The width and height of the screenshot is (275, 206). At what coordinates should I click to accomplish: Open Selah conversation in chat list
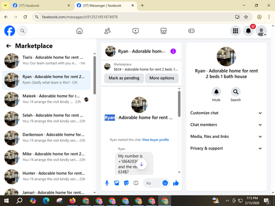(x=46, y=119)
